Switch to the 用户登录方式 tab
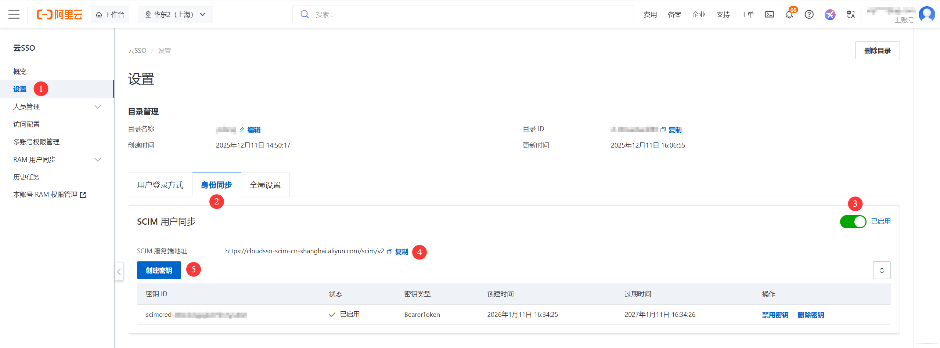This screenshot has width=940, height=348. (x=160, y=185)
